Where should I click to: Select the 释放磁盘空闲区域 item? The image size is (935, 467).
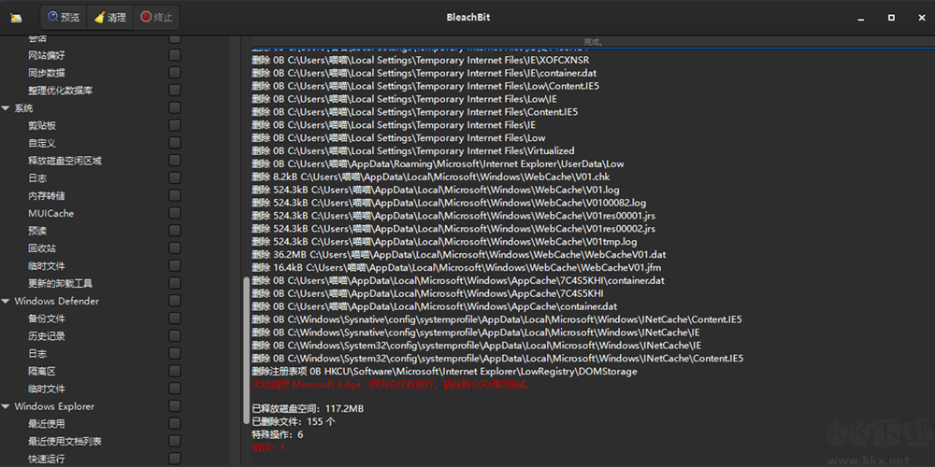65,161
